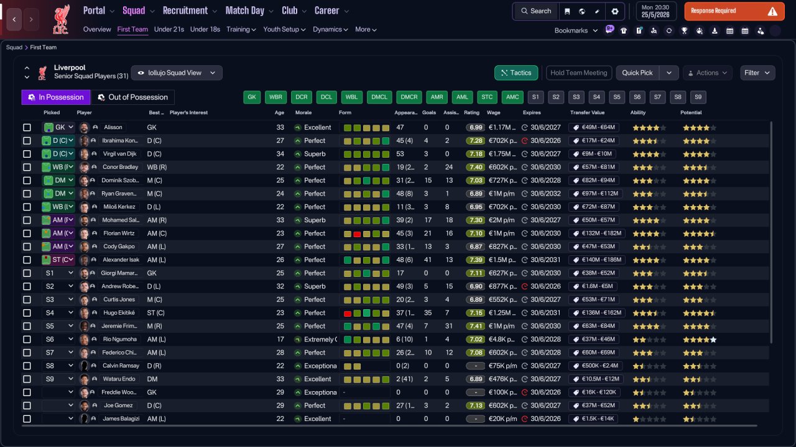The image size is (796, 447).
Task: Tick the checkbox for Alisson
Action: click(27, 127)
